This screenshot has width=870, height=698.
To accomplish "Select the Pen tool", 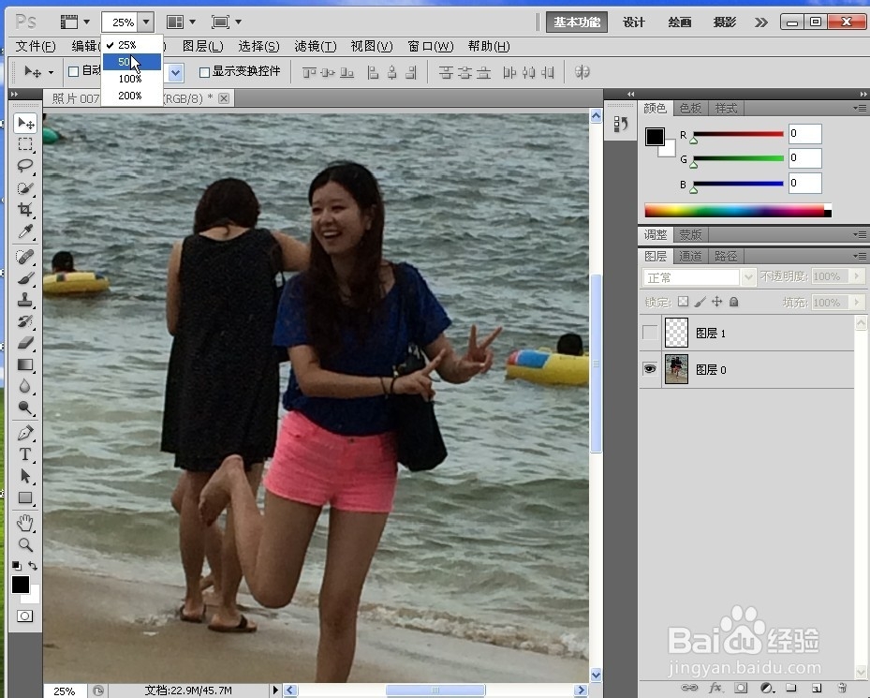I will tap(25, 433).
